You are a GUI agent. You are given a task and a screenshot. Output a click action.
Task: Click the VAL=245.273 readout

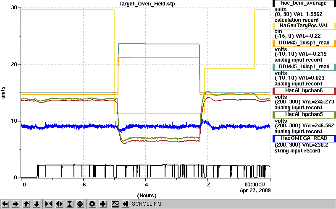318,102
